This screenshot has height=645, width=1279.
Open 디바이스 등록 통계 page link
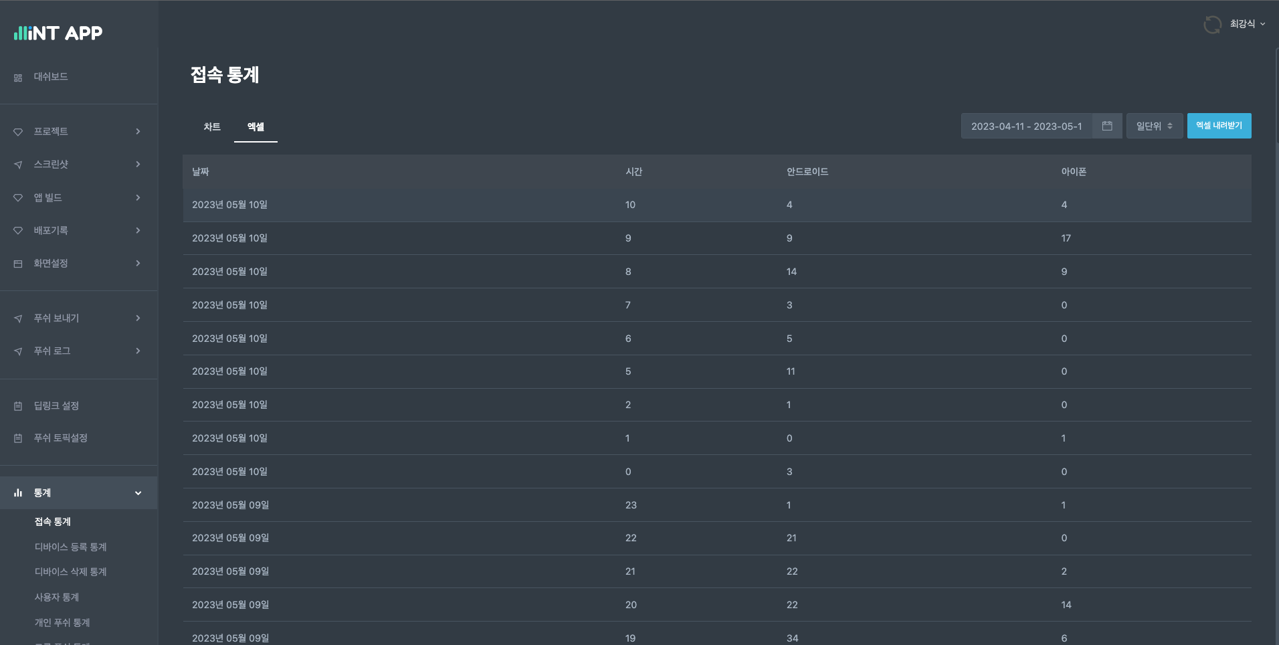pyautogui.click(x=71, y=547)
